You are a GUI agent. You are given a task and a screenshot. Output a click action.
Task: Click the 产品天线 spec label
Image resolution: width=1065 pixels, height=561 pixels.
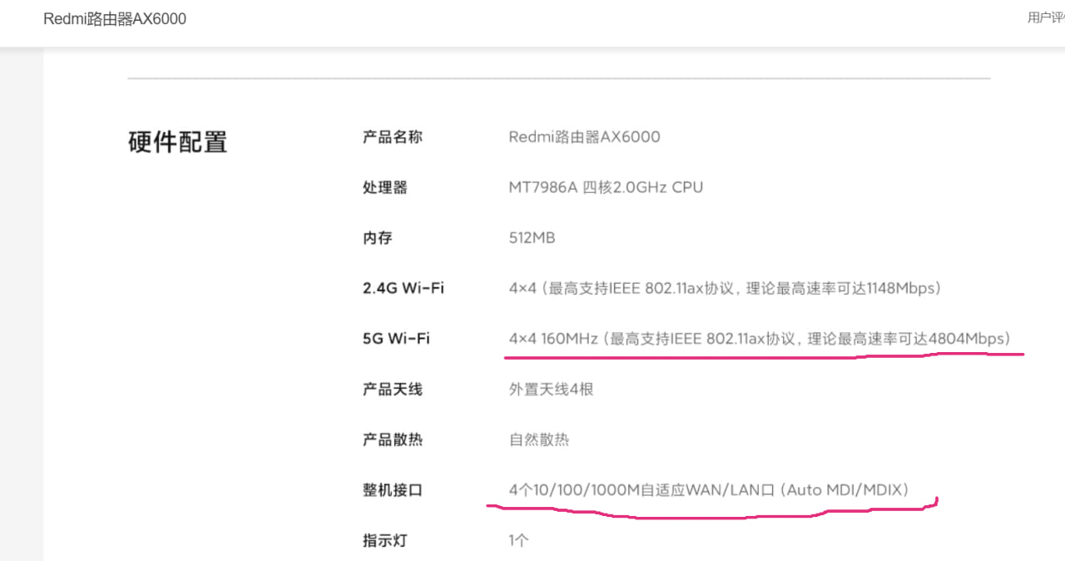pos(392,389)
